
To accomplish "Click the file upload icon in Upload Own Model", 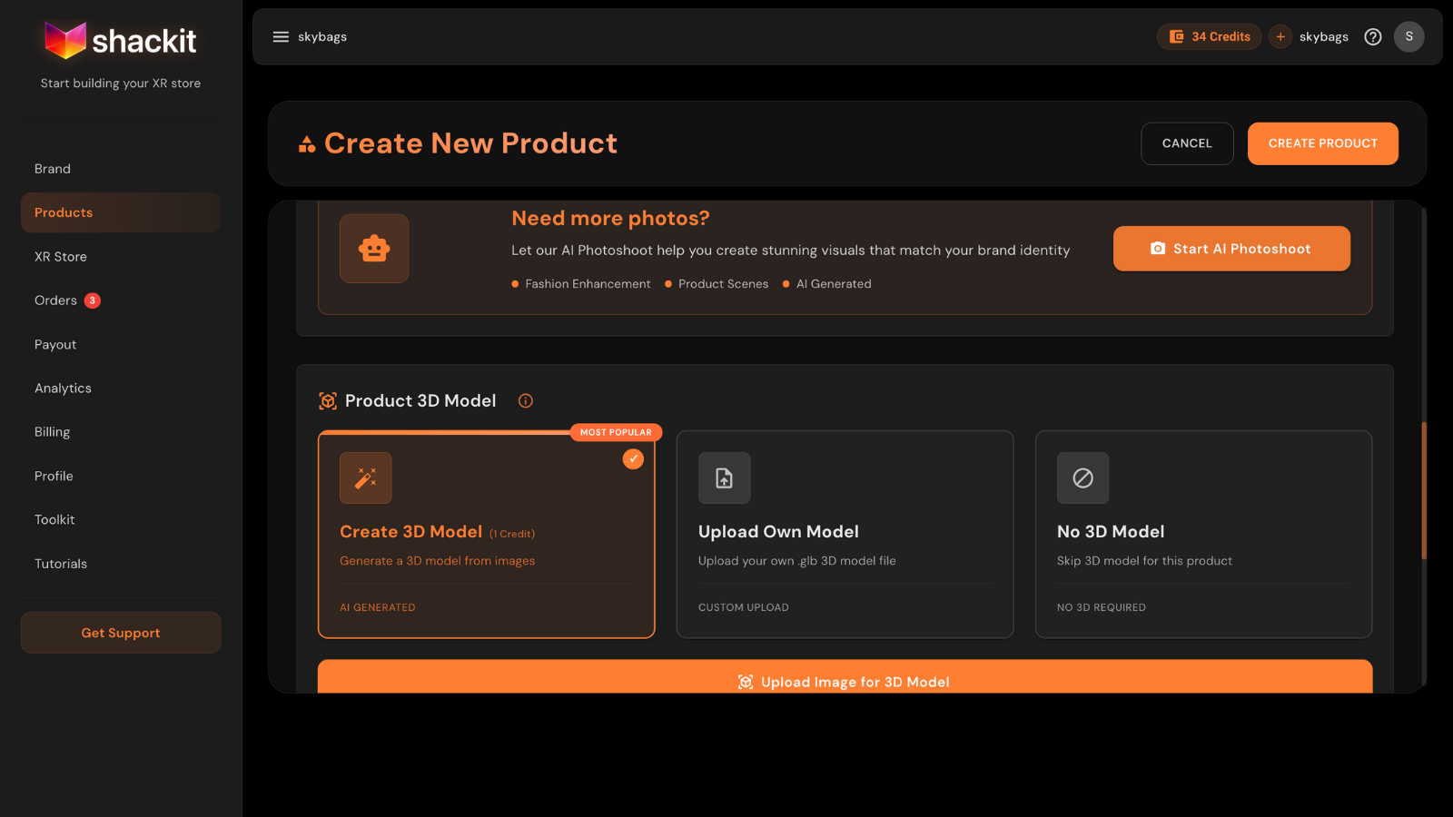I will [724, 477].
